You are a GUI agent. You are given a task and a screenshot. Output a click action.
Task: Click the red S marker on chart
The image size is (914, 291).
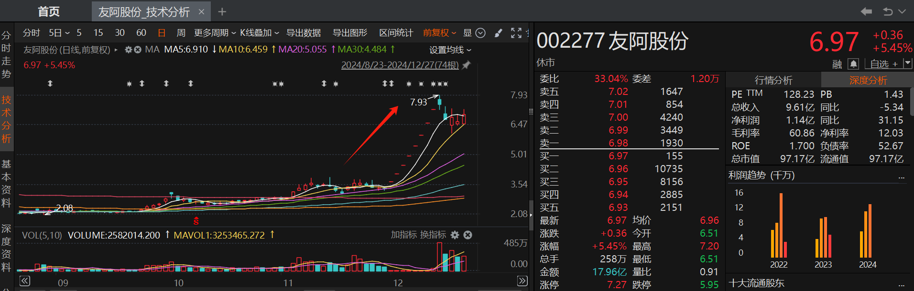pyautogui.click(x=196, y=221)
